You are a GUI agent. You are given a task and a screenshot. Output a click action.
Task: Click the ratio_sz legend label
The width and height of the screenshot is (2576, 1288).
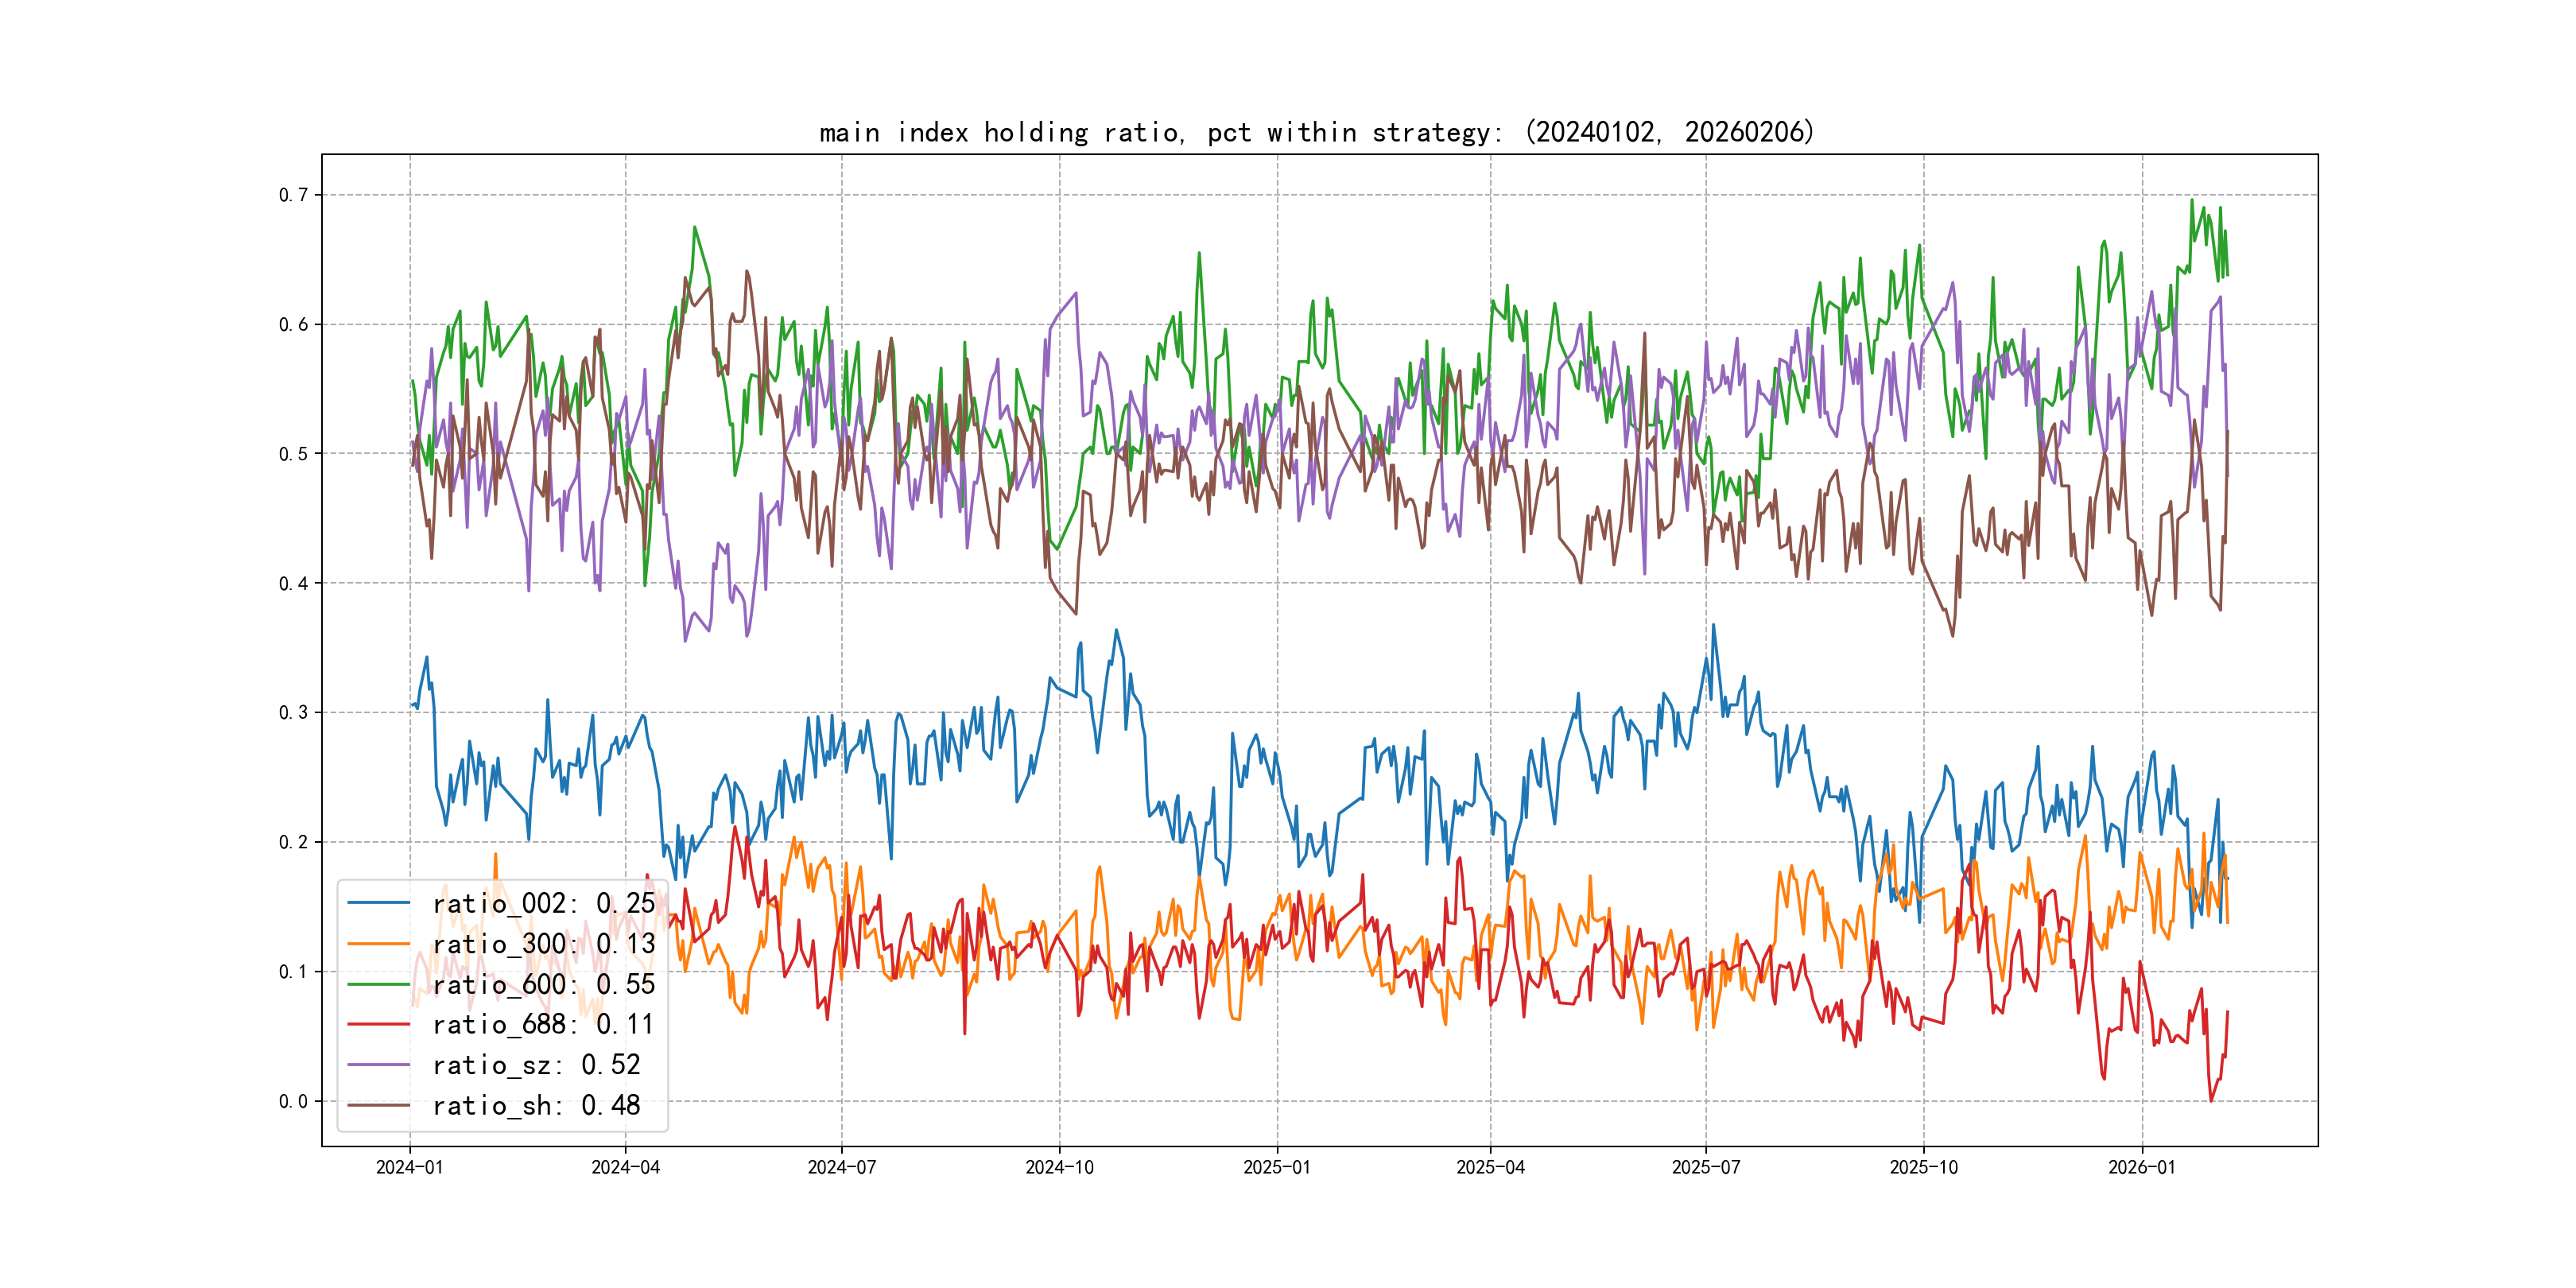point(536,1065)
